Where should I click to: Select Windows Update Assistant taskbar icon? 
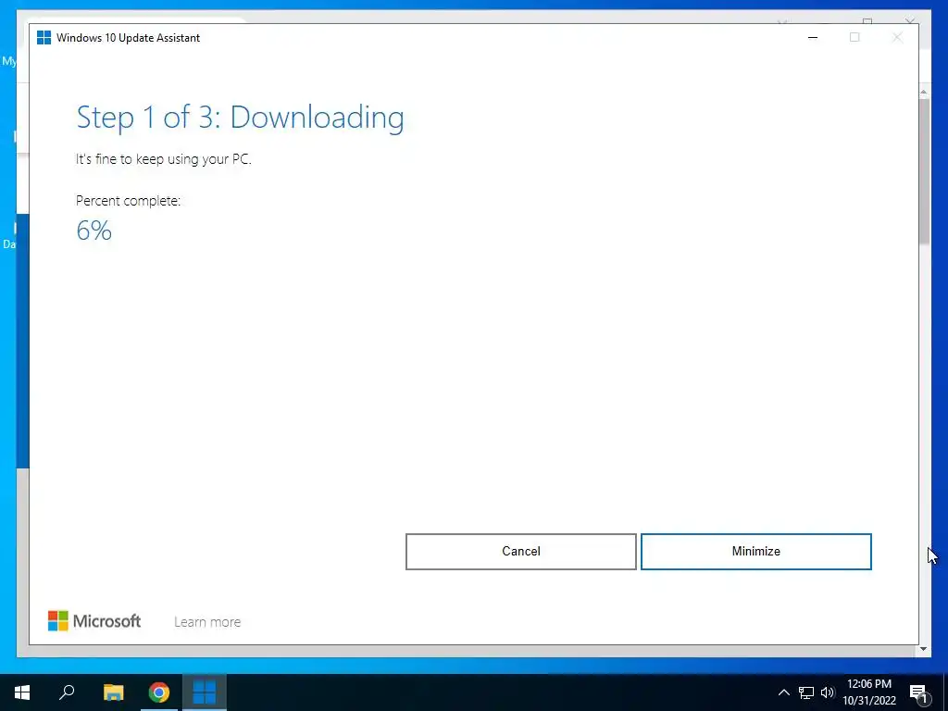pos(205,692)
